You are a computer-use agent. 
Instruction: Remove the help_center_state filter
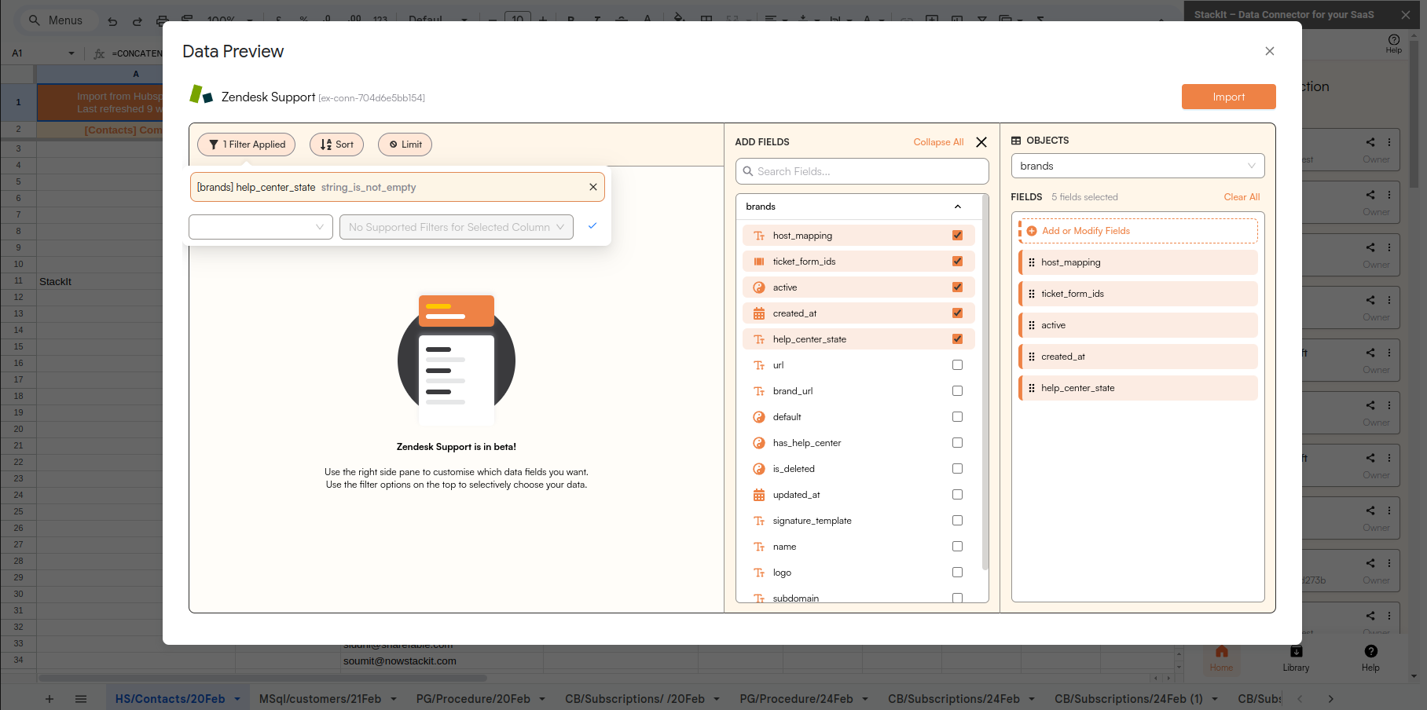coord(592,187)
